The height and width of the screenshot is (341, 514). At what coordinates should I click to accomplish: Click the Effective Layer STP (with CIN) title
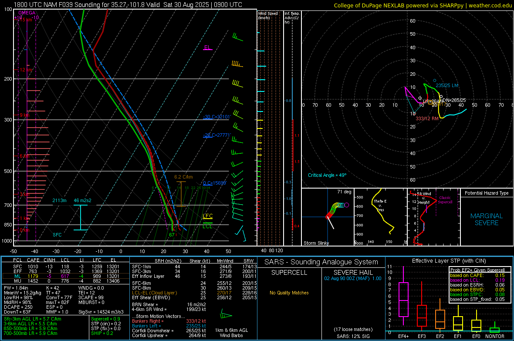tap(449, 261)
